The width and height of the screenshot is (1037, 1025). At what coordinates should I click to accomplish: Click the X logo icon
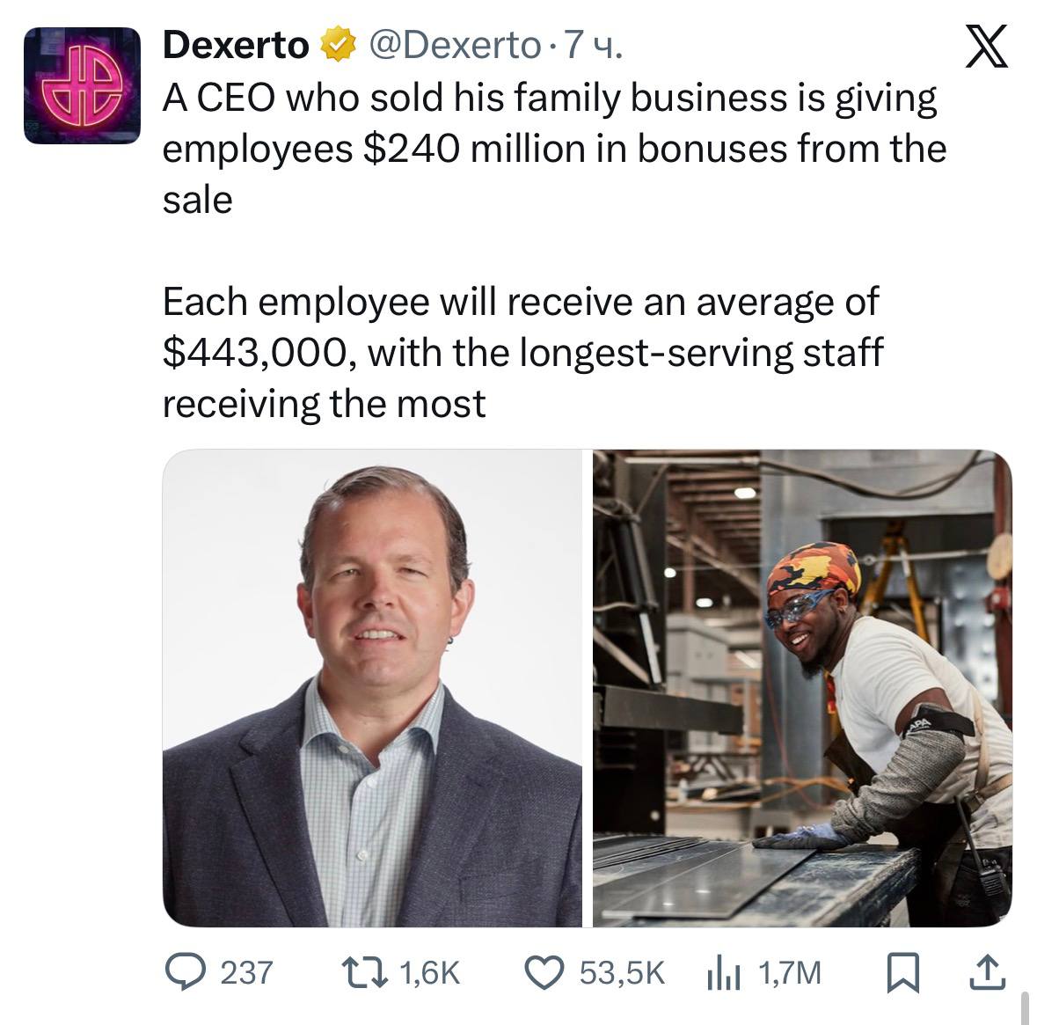986,46
